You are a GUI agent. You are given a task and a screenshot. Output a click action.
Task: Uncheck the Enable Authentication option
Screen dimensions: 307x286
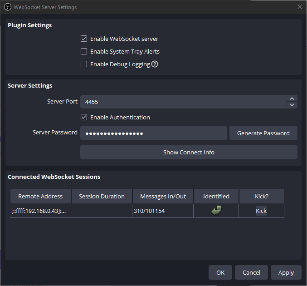84,117
